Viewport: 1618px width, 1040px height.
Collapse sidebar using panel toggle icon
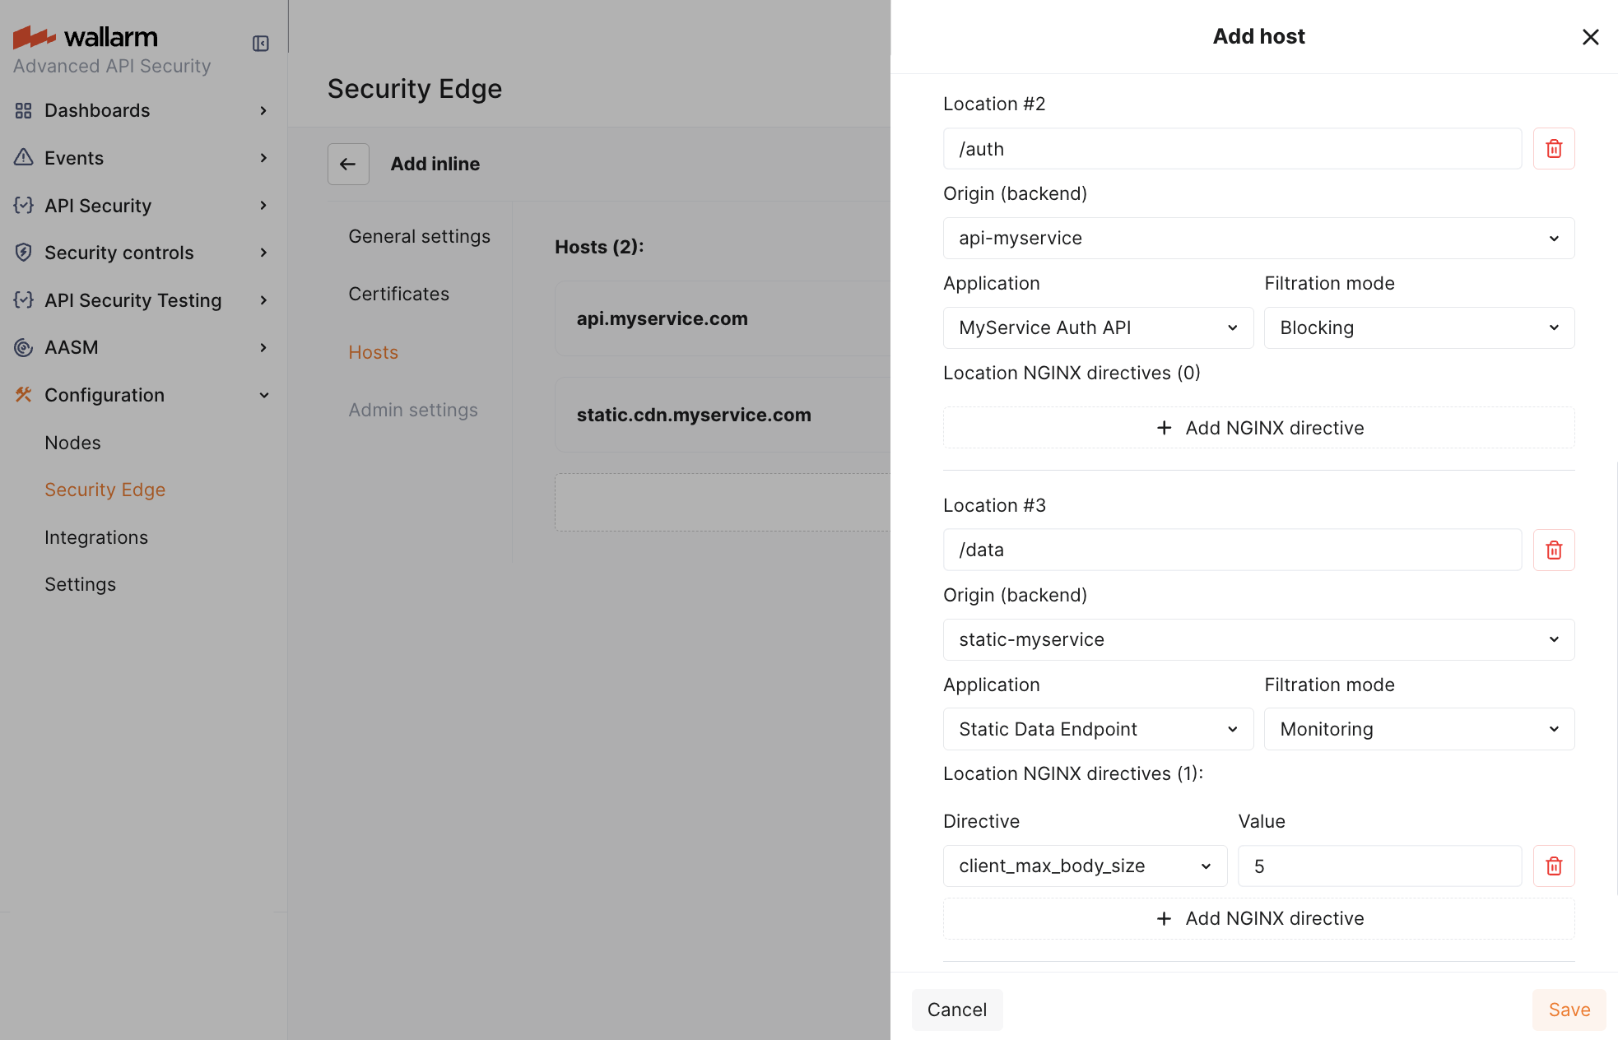coord(261,44)
